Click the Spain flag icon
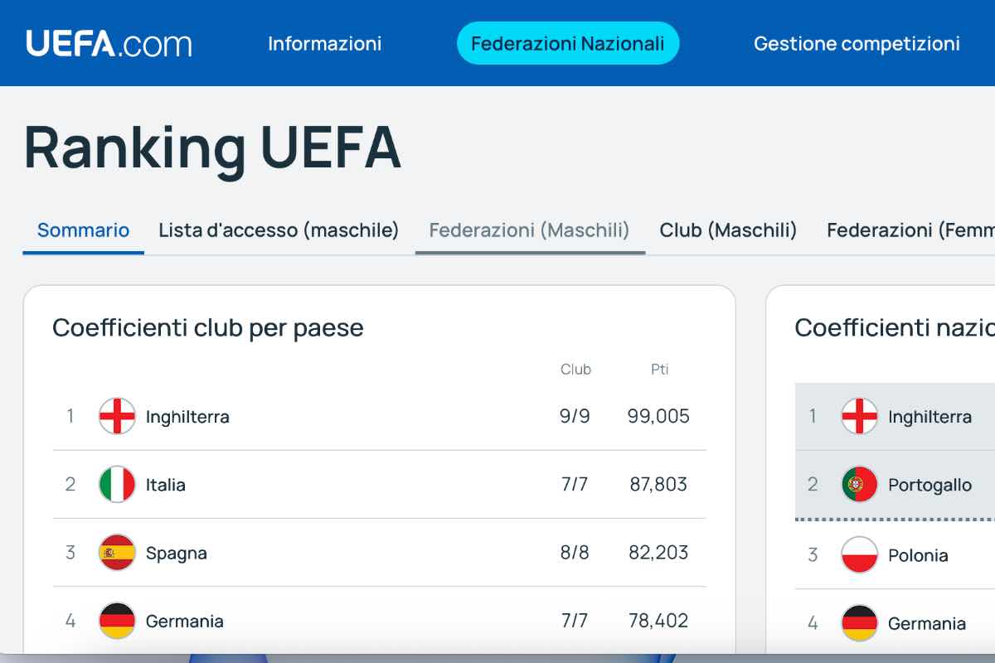Image resolution: width=995 pixels, height=663 pixels. click(117, 553)
